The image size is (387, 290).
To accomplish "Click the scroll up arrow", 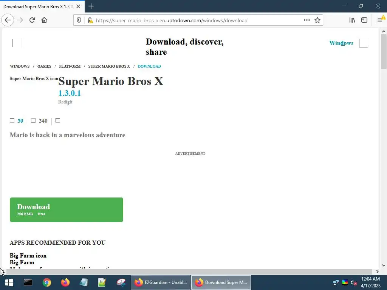I will click(384, 31).
